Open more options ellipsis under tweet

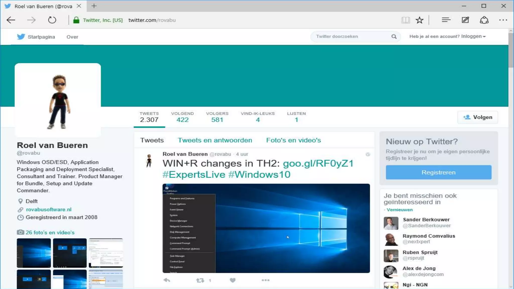coord(265,280)
